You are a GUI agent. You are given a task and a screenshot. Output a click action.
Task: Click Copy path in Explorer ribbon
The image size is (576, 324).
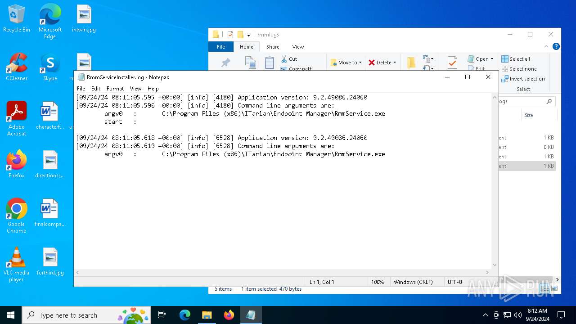297,69
